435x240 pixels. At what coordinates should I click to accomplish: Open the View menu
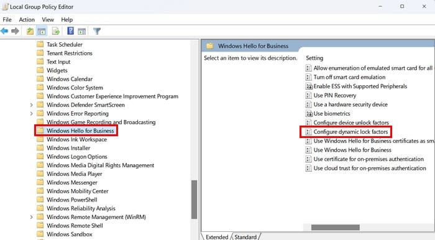tap(48, 20)
